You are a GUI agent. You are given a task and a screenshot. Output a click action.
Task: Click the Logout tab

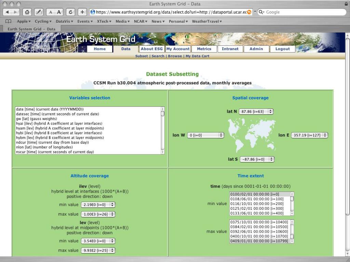[x=283, y=49]
